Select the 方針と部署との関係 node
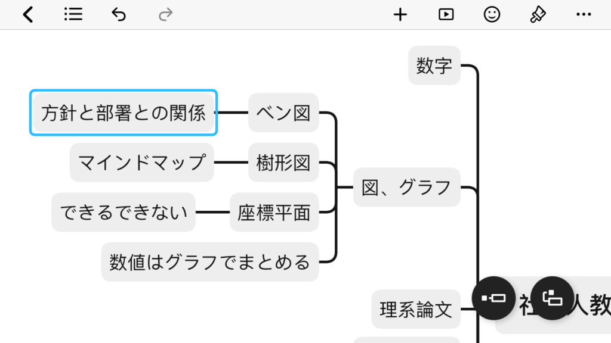The width and height of the screenshot is (611, 343). click(124, 113)
